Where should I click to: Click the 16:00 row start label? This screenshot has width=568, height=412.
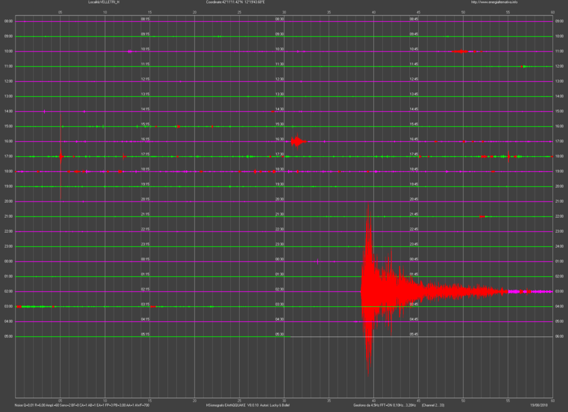click(8, 141)
